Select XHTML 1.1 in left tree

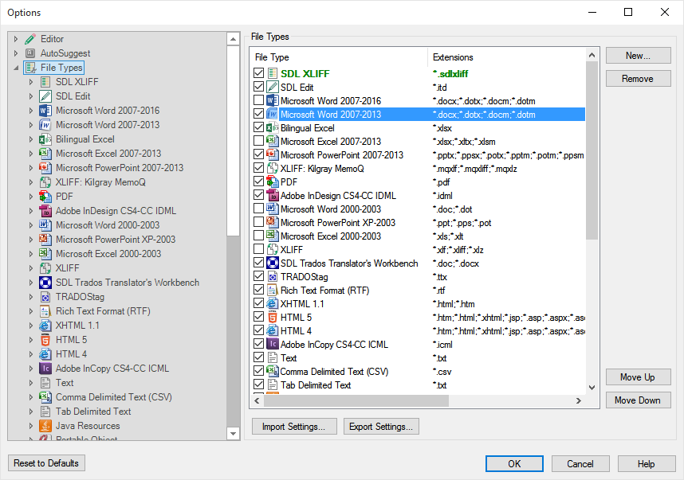(77, 326)
